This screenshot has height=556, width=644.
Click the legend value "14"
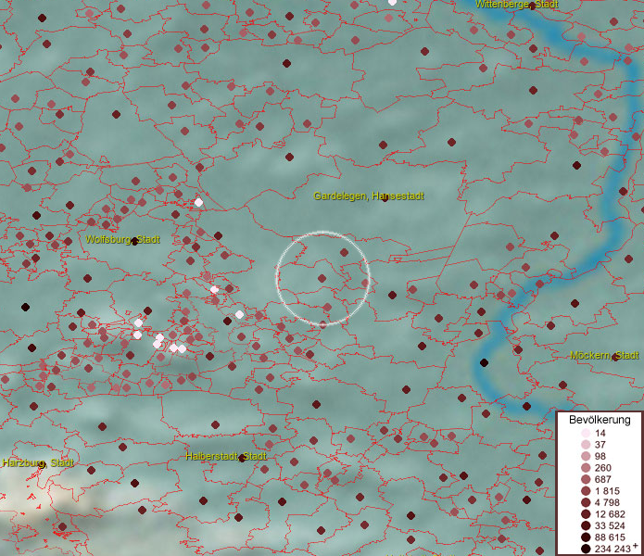[600, 433]
